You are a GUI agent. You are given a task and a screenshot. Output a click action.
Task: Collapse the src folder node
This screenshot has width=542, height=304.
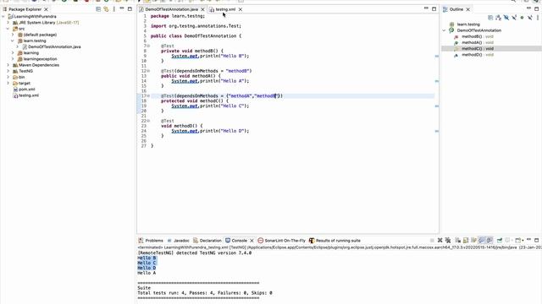[x=8, y=29]
